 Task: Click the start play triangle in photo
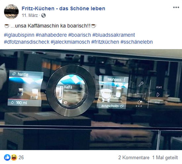click(x=158, y=95)
